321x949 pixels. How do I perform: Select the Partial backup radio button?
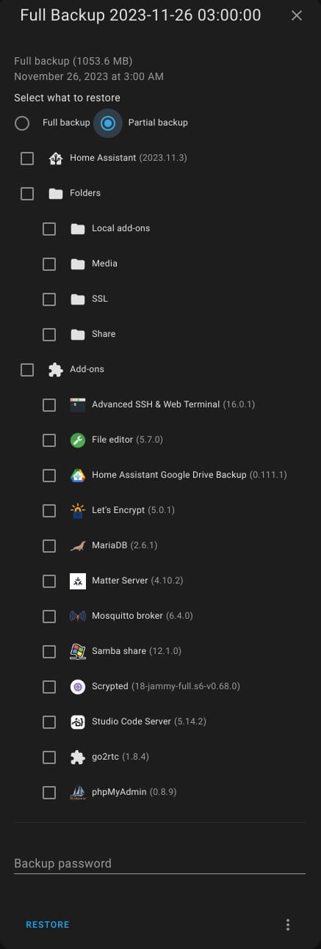click(108, 123)
